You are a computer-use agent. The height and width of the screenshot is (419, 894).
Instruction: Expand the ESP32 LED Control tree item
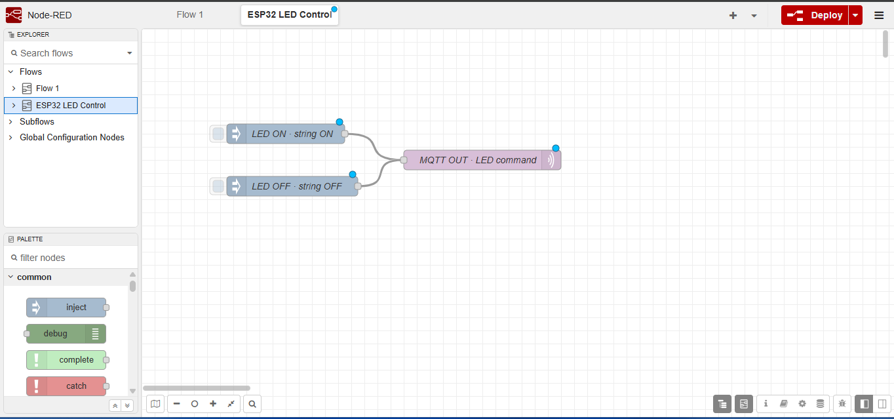pyautogui.click(x=14, y=105)
